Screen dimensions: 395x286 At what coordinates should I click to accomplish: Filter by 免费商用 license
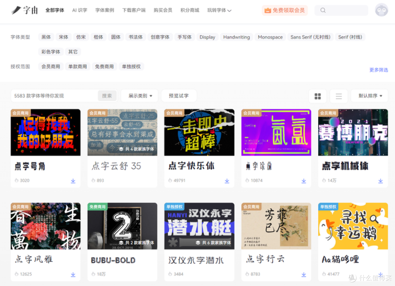tap(104, 67)
